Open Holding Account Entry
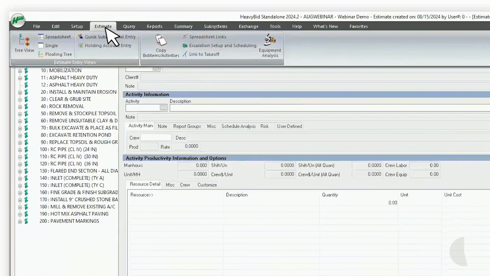The width and height of the screenshot is (490, 276). [x=105, y=45]
